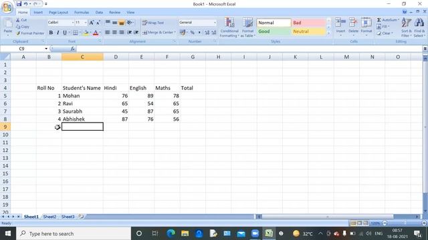Open the Font size dropdown
The image size is (428, 240).
point(86,23)
